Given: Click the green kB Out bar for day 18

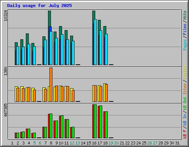Looking at the screenshot, I should point(106,125).
